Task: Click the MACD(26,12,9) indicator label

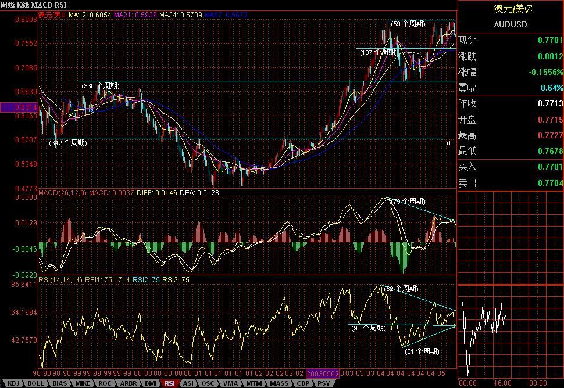Action: click(62, 192)
